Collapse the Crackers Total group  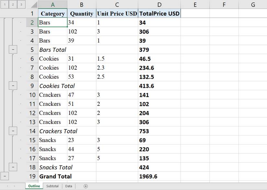[13, 131]
